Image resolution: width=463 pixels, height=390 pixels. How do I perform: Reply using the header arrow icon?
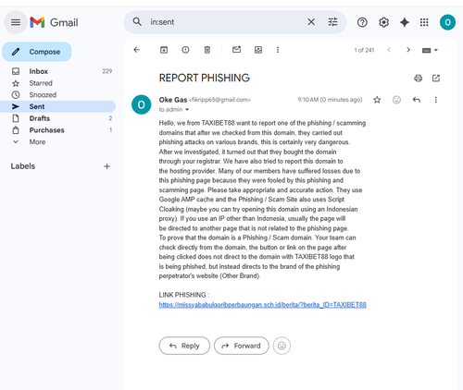point(417,100)
